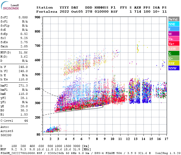Click the 500200 version number

(6, 135)
